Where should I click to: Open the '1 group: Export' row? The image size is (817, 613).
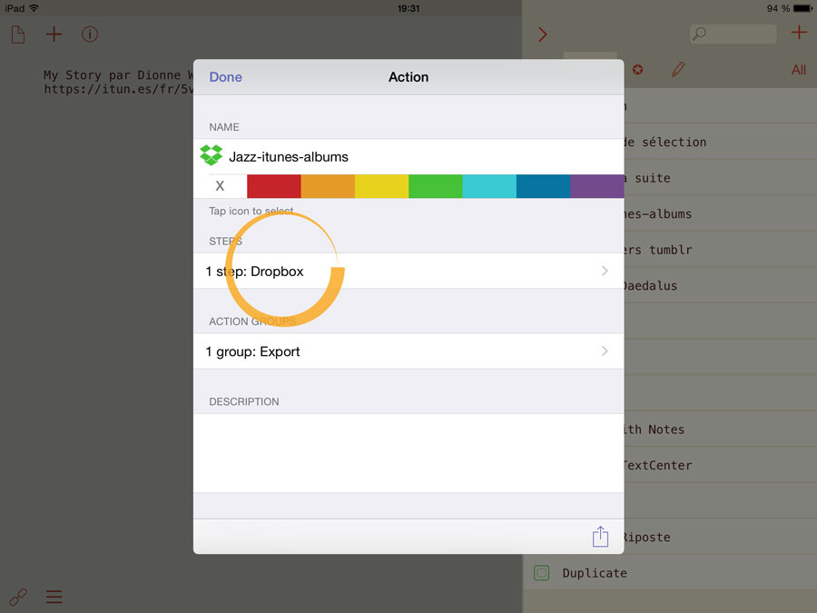point(408,351)
